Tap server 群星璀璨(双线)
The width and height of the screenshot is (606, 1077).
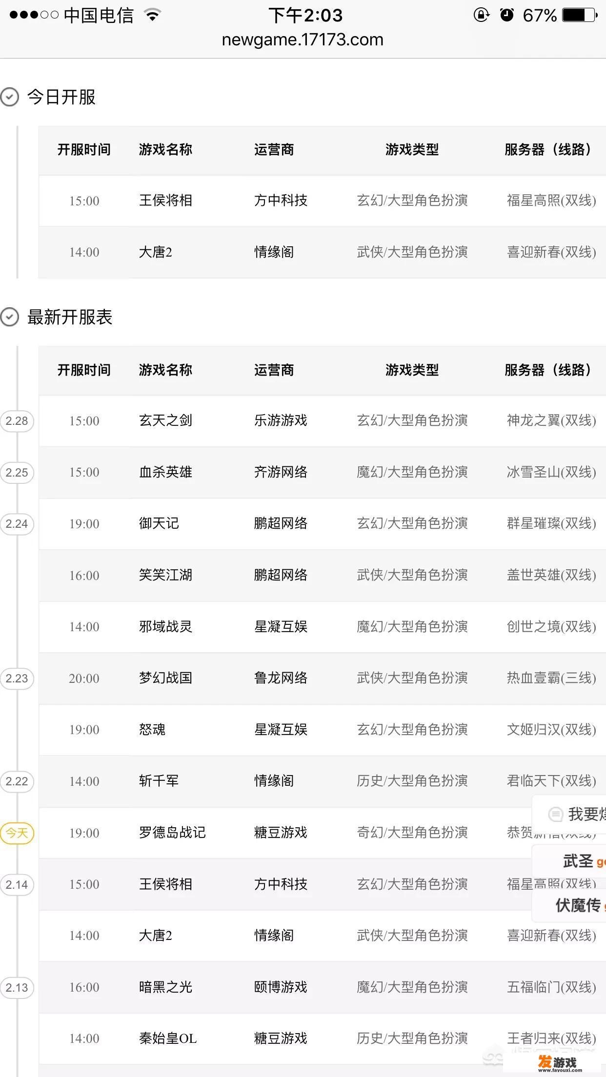(551, 523)
